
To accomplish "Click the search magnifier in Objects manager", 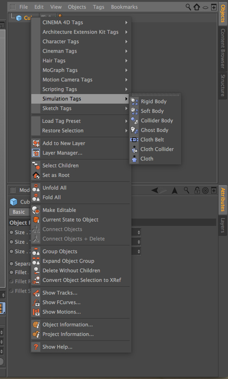I will [x=188, y=7].
